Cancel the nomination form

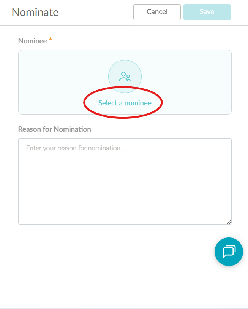pyautogui.click(x=157, y=12)
